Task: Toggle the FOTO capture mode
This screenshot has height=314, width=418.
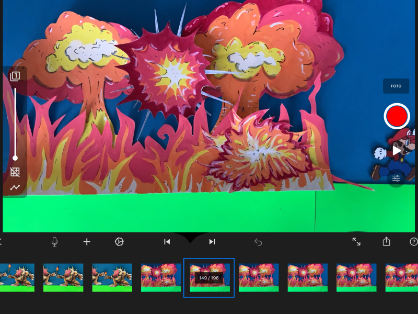Action: [x=396, y=86]
